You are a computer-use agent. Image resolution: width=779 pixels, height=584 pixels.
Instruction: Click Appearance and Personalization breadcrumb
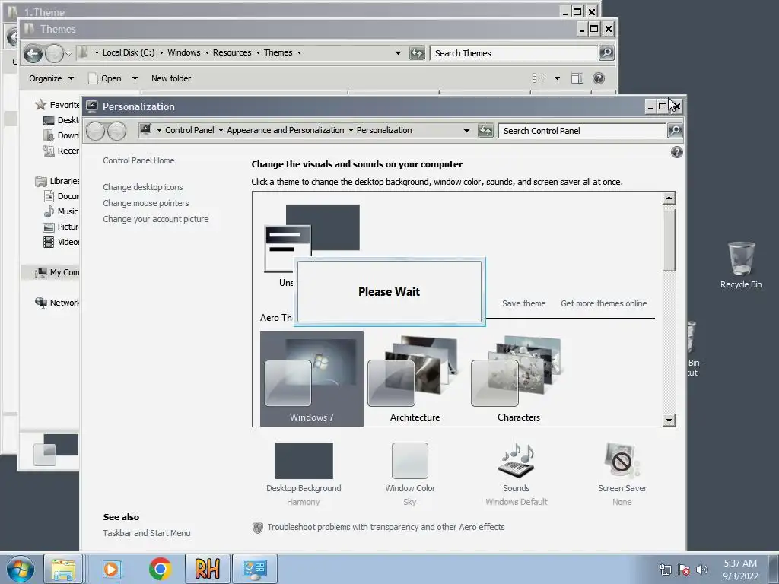[x=285, y=130]
